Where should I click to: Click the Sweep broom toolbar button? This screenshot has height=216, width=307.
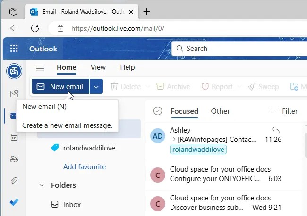pos(264,86)
